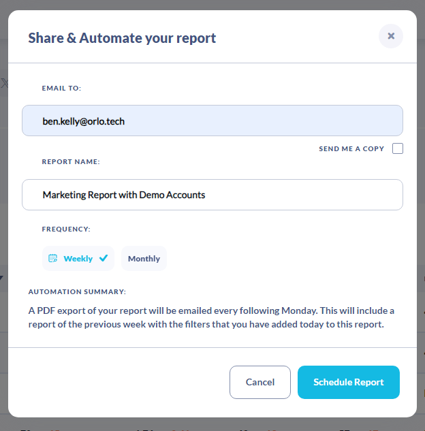Switch frequency to Monthly

pos(144,258)
